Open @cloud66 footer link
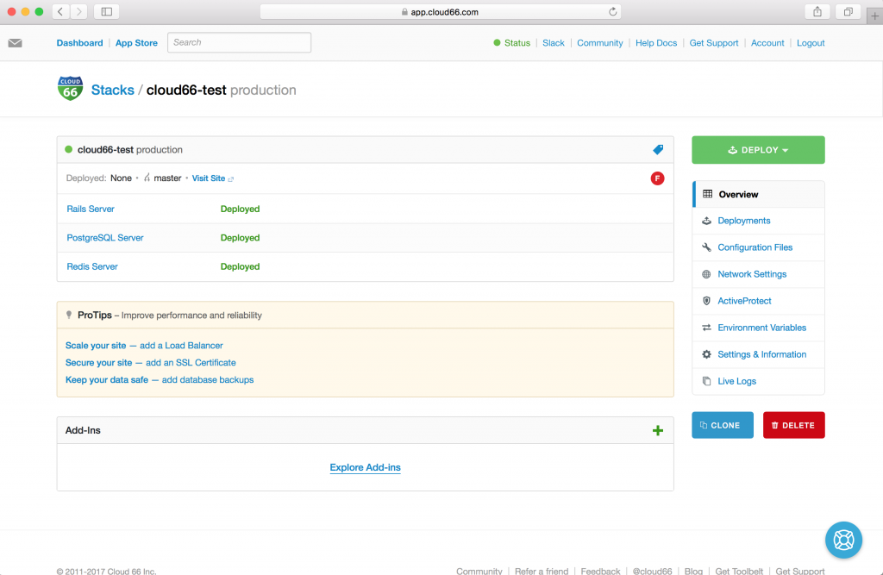This screenshot has width=883, height=575. pyautogui.click(x=652, y=571)
